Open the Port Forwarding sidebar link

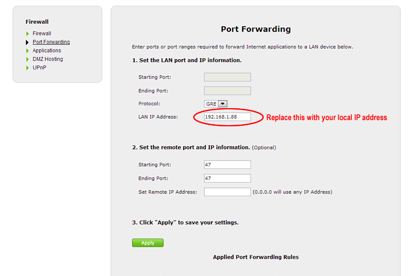tap(51, 42)
